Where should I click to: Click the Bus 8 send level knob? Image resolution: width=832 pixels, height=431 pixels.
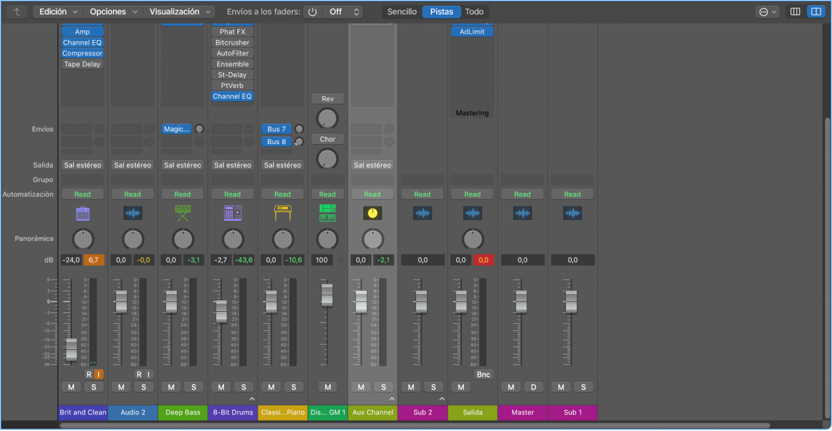[x=299, y=142]
